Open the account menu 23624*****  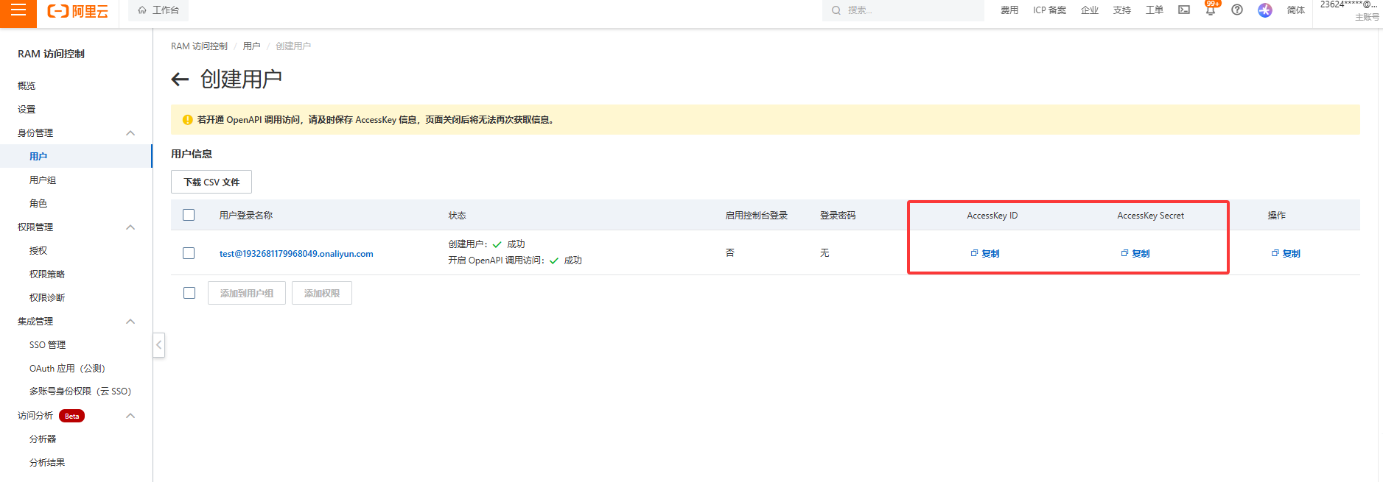tap(1348, 10)
